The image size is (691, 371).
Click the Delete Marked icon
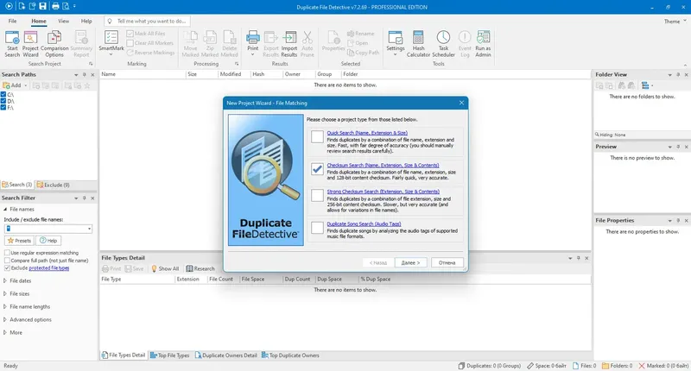tap(229, 44)
